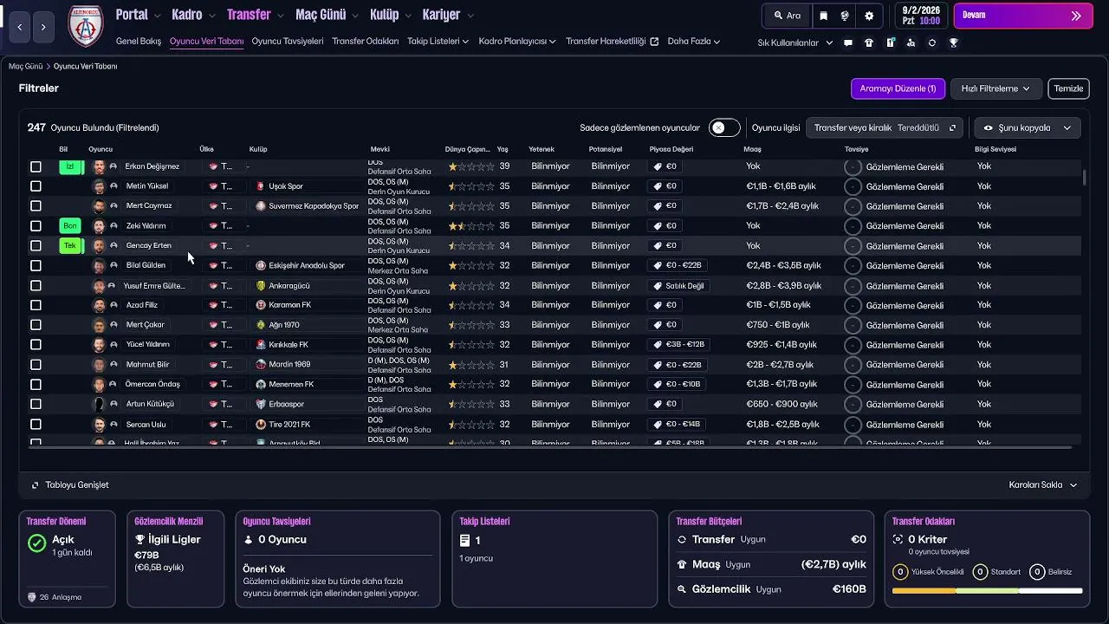Check the box for Bilal Gülden
1109x624 pixels.
(x=36, y=266)
